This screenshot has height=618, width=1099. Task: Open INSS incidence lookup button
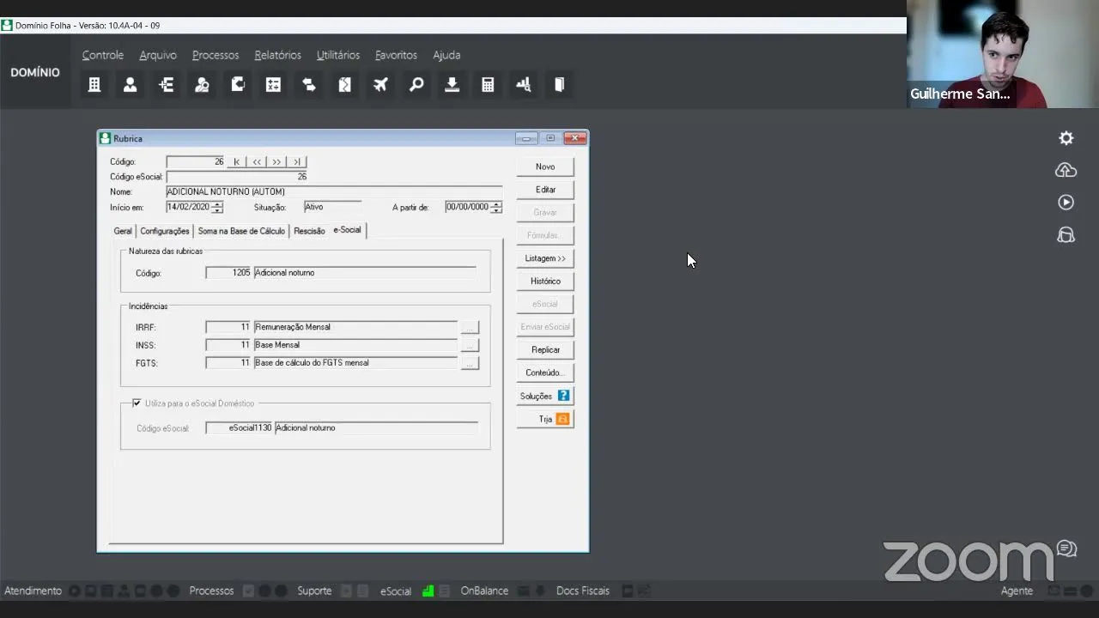coord(470,345)
